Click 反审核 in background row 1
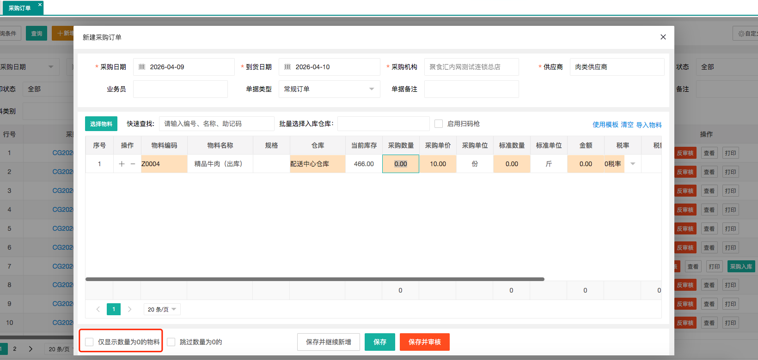Viewport: 758px width, 360px height. point(685,153)
